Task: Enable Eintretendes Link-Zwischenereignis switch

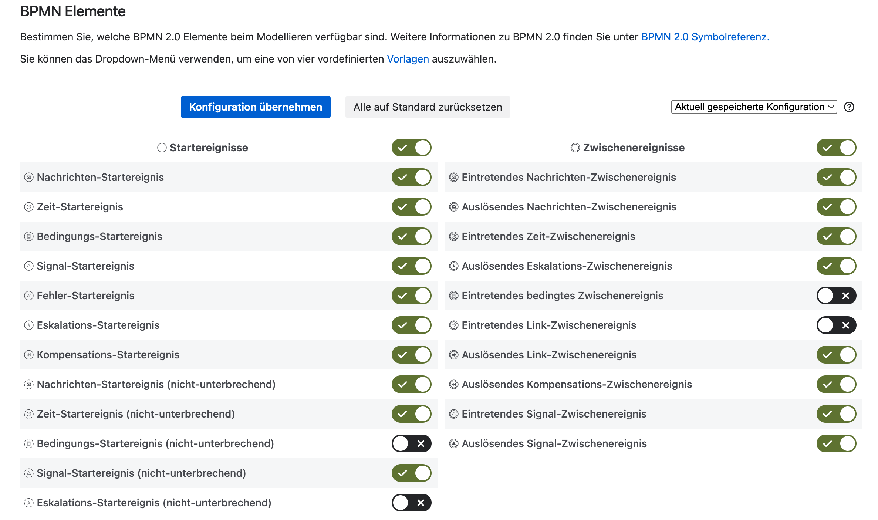Action: (x=837, y=325)
